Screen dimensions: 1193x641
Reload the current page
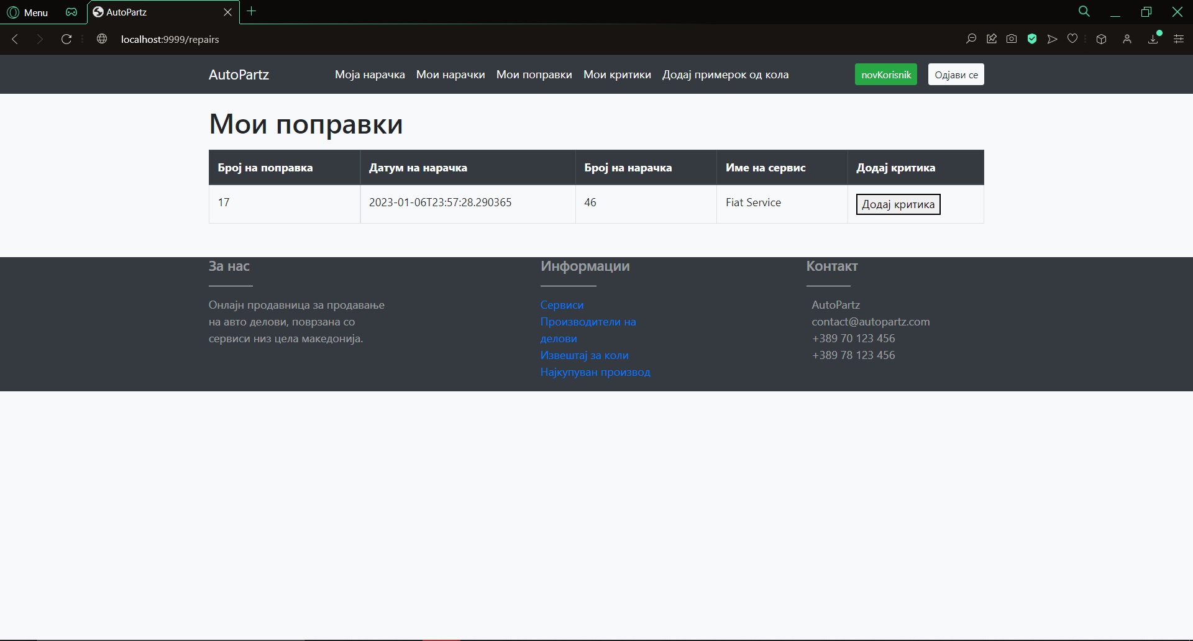pos(66,39)
